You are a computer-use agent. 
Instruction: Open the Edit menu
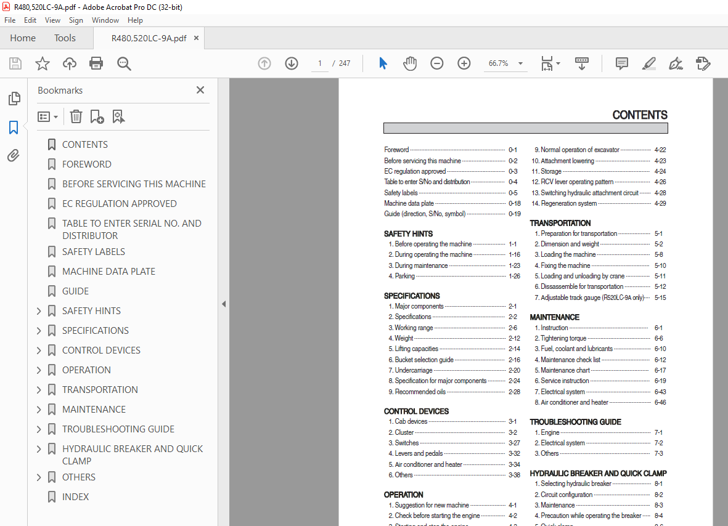(30, 20)
